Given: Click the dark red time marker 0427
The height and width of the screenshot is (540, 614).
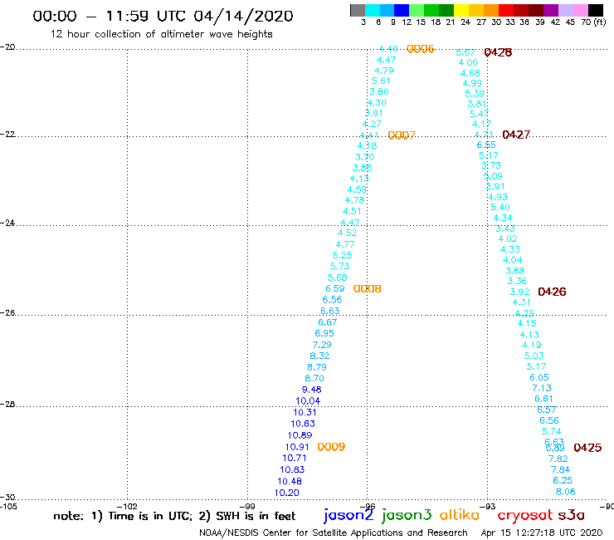Looking at the screenshot, I should (x=516, y=135).
